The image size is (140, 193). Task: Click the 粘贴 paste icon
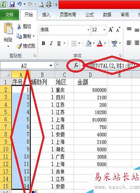pyautogui.click(x=8, y=28)
